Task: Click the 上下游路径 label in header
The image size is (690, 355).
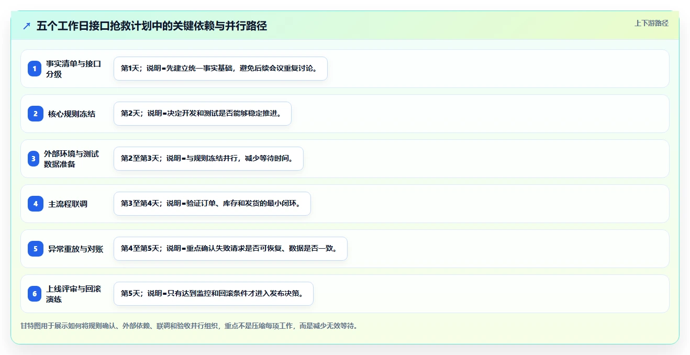Action: pos(651,23)
